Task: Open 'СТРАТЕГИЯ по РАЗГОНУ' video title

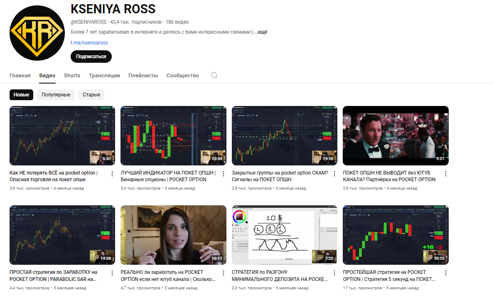Action: [x=280, y=276]
